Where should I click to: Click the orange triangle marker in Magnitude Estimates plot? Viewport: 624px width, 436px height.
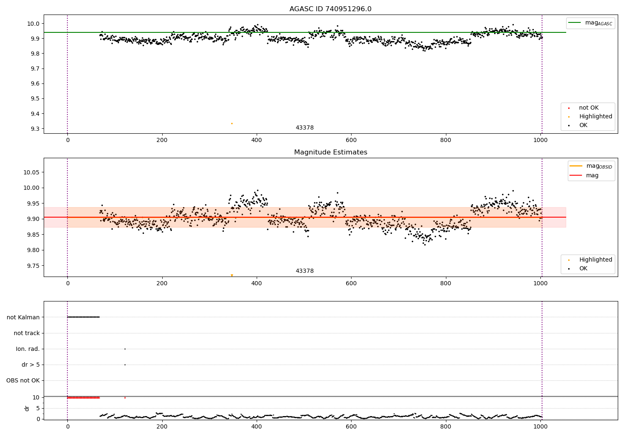(232, 275)
